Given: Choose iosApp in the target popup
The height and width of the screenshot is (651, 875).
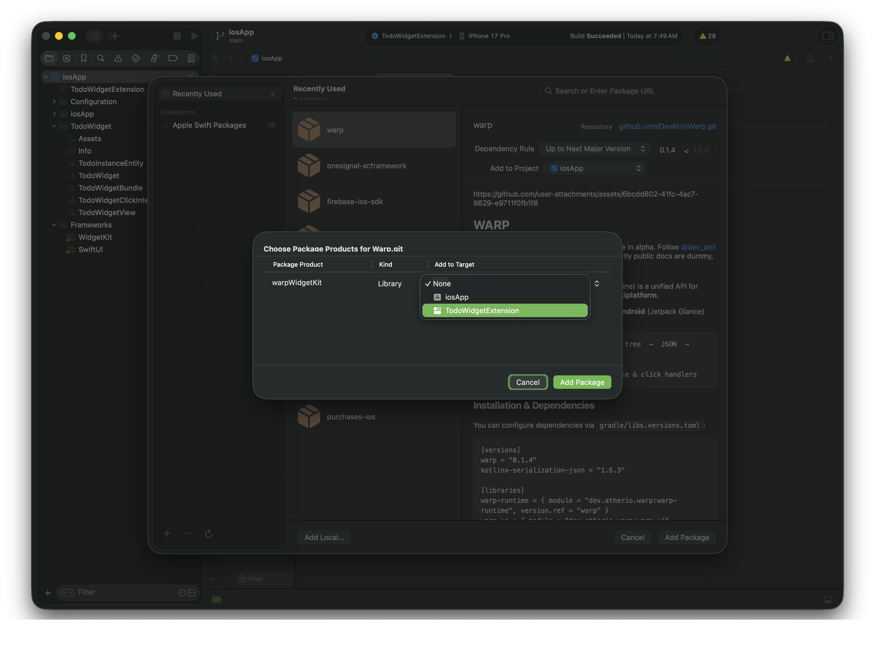Looking at the screenshot, I should pyautogui.click(x=505, y=297).
